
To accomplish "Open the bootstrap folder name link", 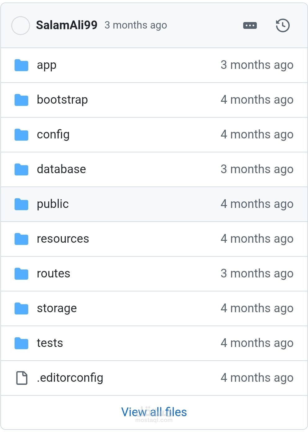I will (x=62, y=100).
